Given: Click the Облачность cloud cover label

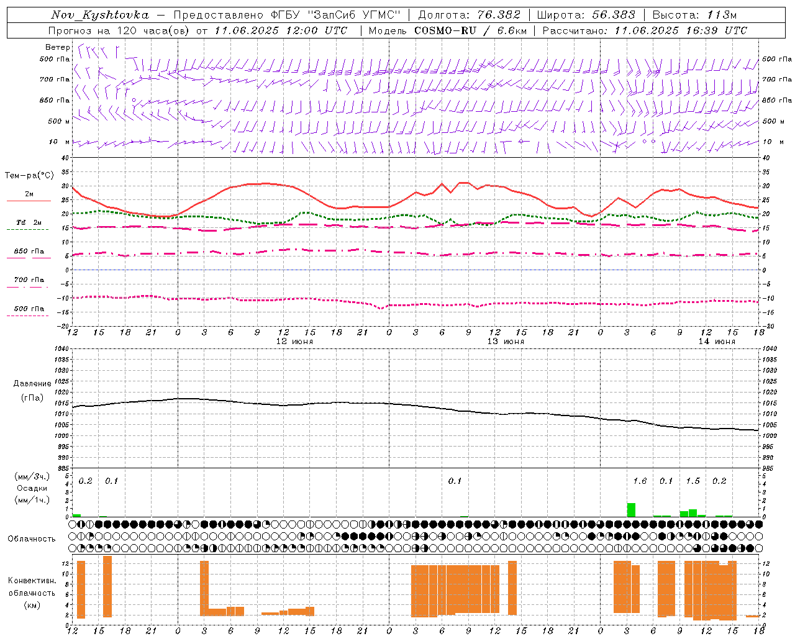Looking at the screenshot, I should tap(32, 539).
